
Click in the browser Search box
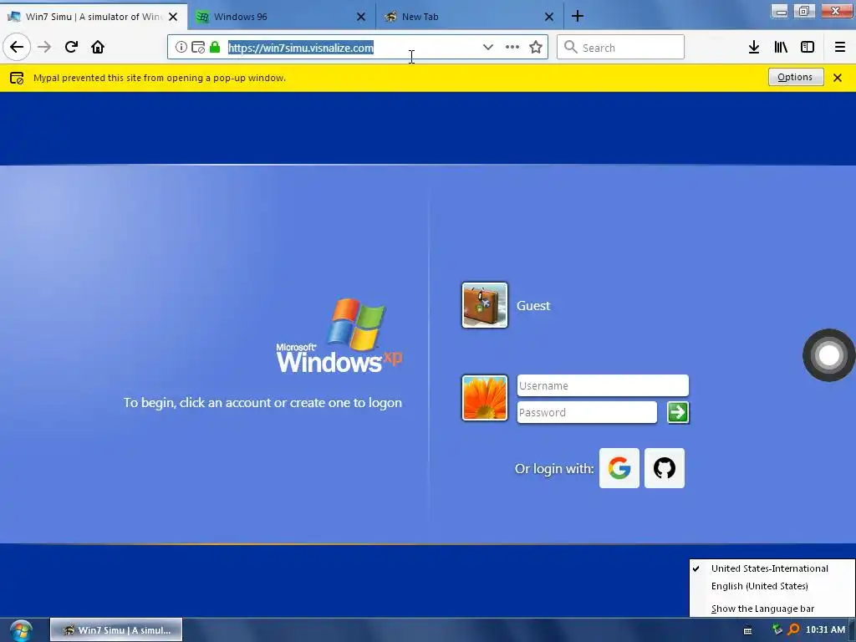620,48
